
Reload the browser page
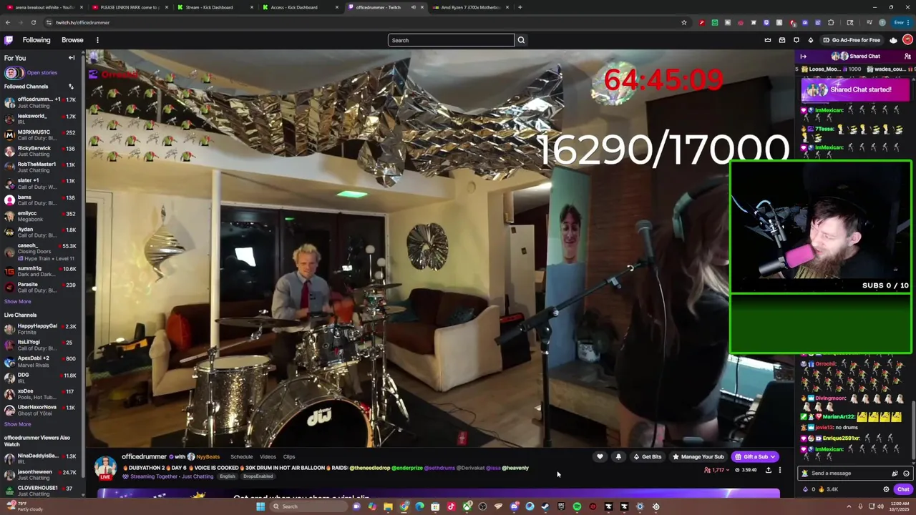(x=33, y=23)
